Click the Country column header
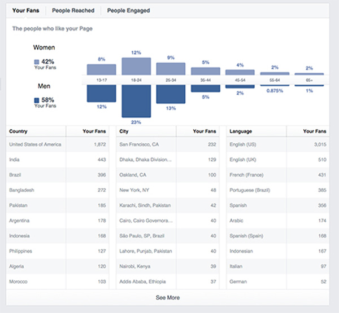The width and height of the screenshot is (339, 313). [19, 131]
